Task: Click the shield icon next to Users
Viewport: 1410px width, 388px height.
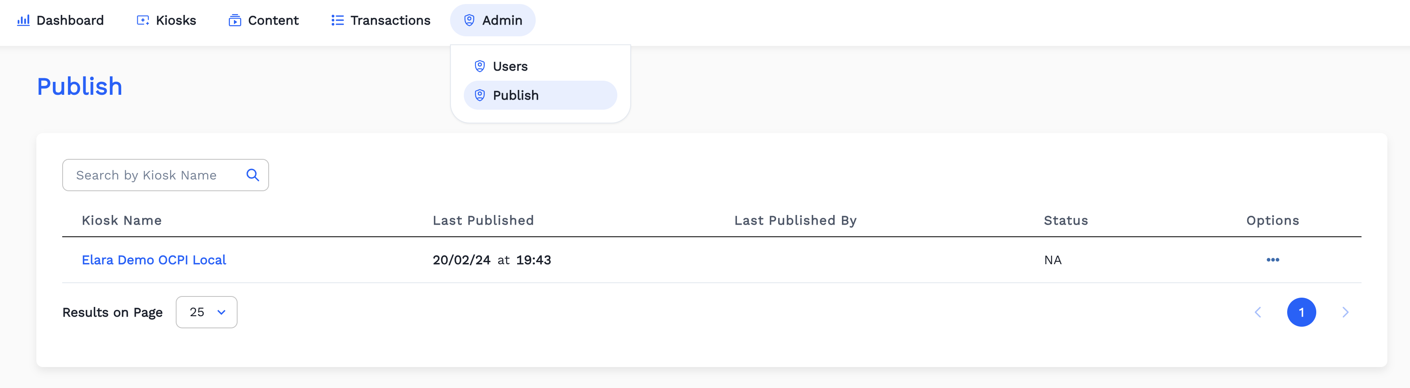Action: (x=480, y=66)
